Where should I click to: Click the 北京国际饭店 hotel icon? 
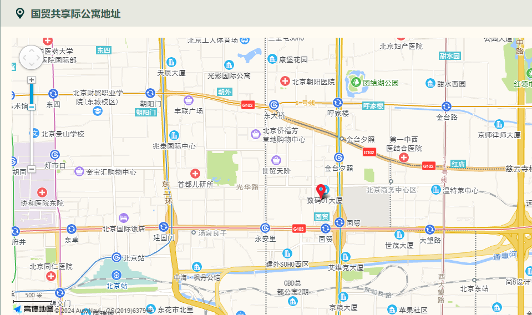(x=124, y=218)
